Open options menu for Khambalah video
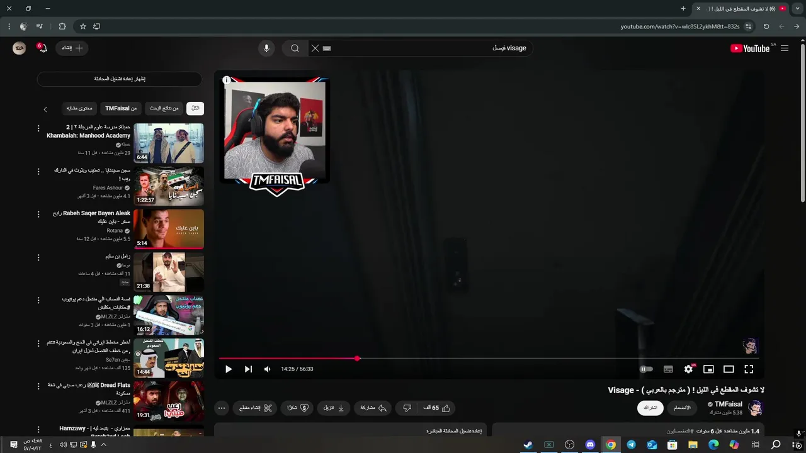 (38, 128)
